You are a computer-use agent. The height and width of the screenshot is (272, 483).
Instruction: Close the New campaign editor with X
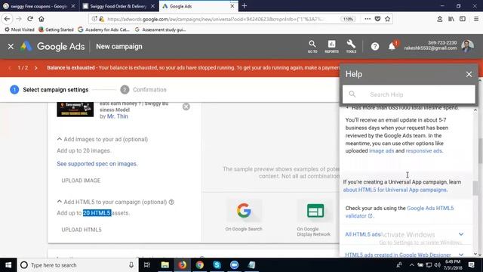[x=11, y=47]
